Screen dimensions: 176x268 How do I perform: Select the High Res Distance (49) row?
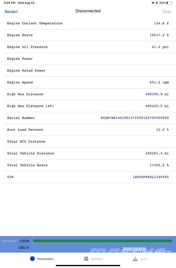(x=90, y=106)
